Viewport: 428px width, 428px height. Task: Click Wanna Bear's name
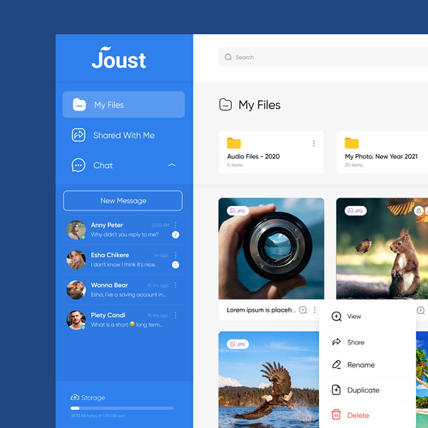pos(109,285)
